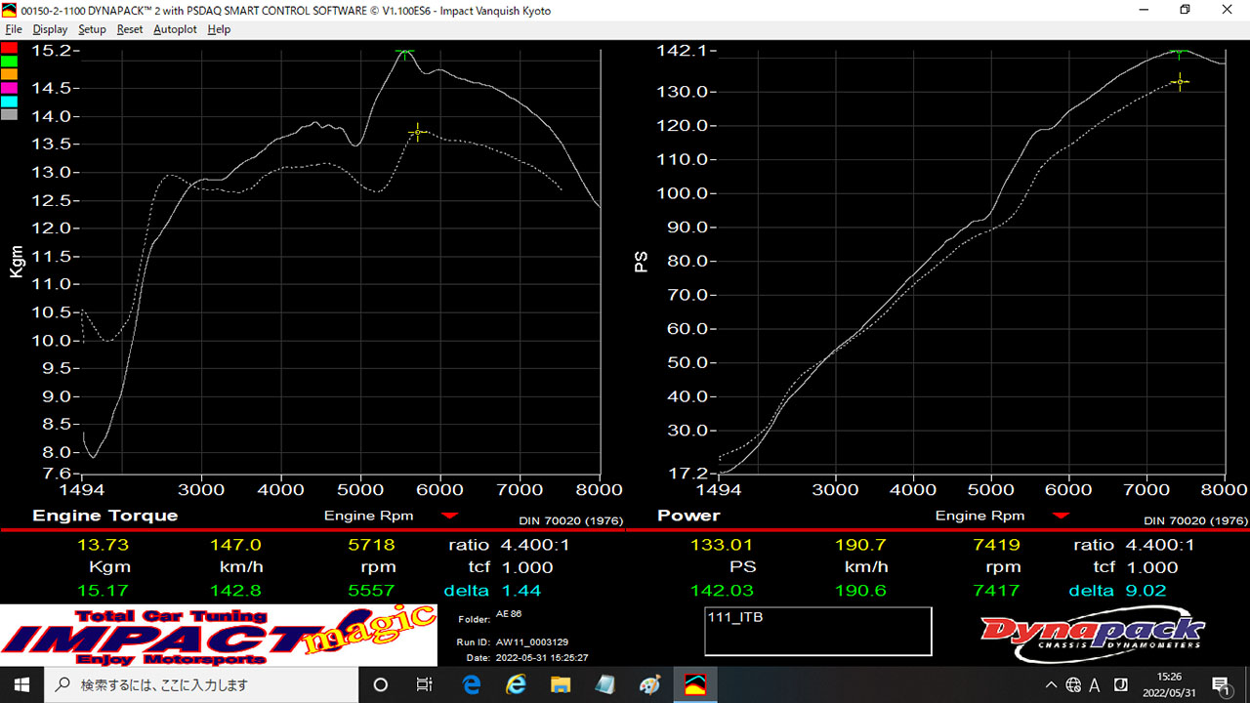Open Internet Explorer from the taskbar
Image resolution: width=1250 pixels, height=703 pixels.
[517, 684]
